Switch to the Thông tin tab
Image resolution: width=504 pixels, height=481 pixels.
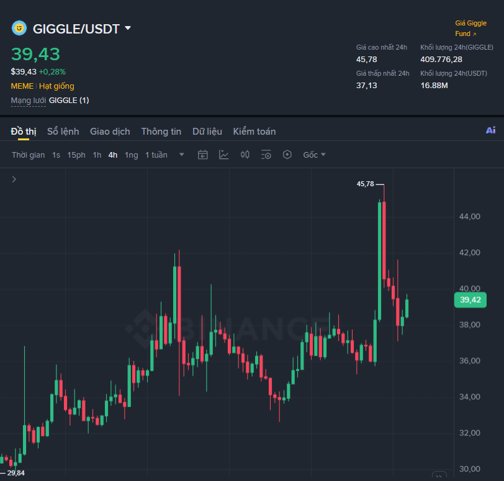pos(161,132)
